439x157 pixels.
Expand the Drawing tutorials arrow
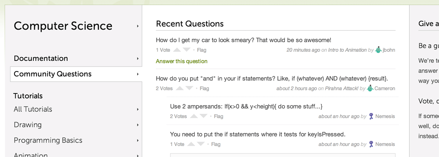(x=138, y=125)
